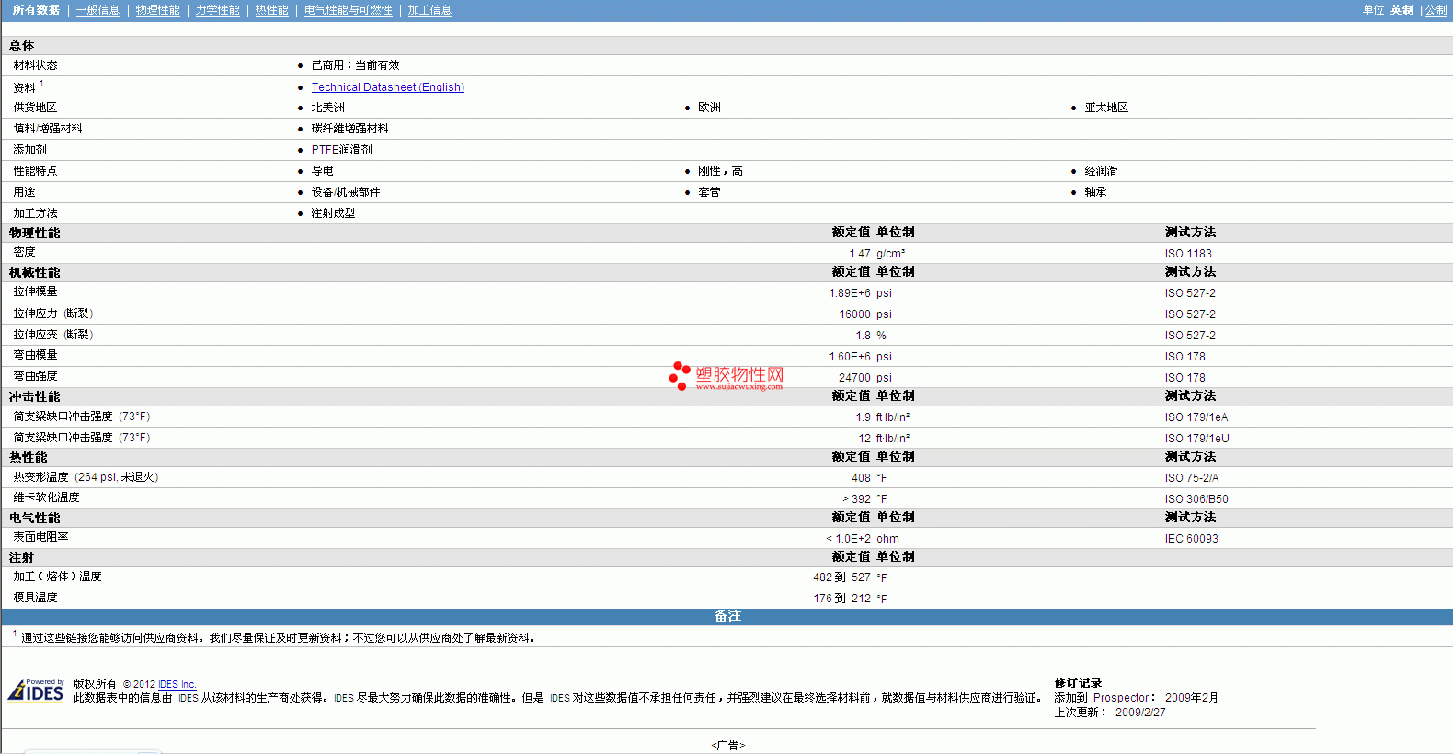The width and height of the screenshot is (1453, 754).
Task: Click the 482 到 527 melt temperature value
Action: point(841,577)
